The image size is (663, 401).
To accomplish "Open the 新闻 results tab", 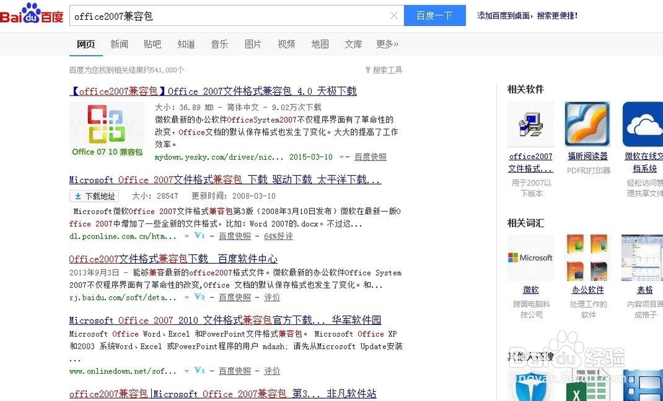I will point(119,44).
